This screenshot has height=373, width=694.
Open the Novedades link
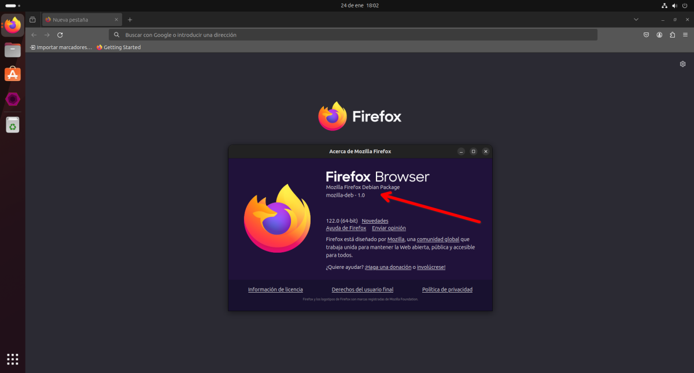[x=375, y=221]
